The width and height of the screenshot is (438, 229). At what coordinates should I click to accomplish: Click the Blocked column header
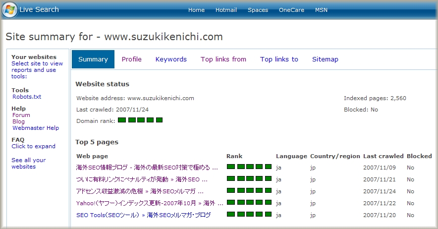tap(419, 156)
